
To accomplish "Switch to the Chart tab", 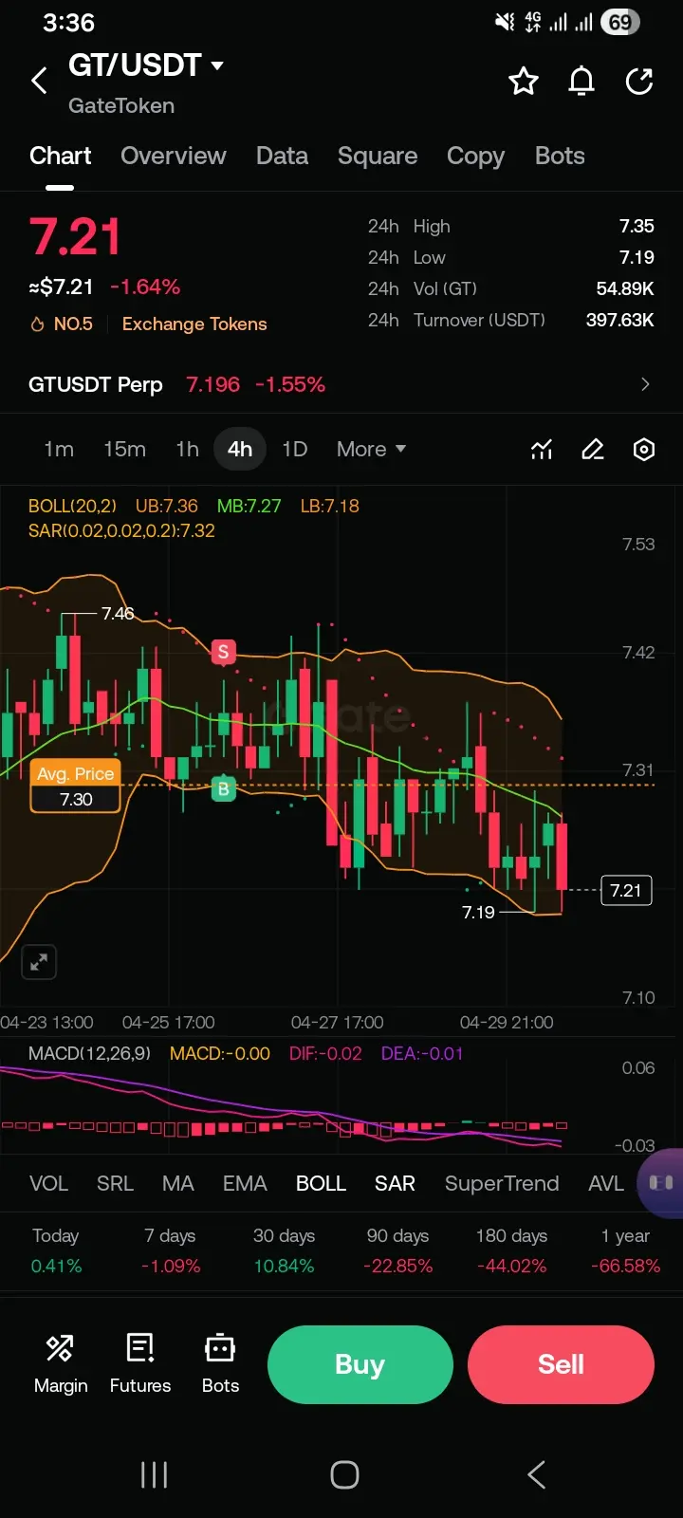I will pyautogui.click(x=61, y=156).
